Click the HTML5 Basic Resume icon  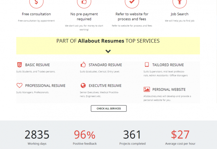tap(19, 65)
